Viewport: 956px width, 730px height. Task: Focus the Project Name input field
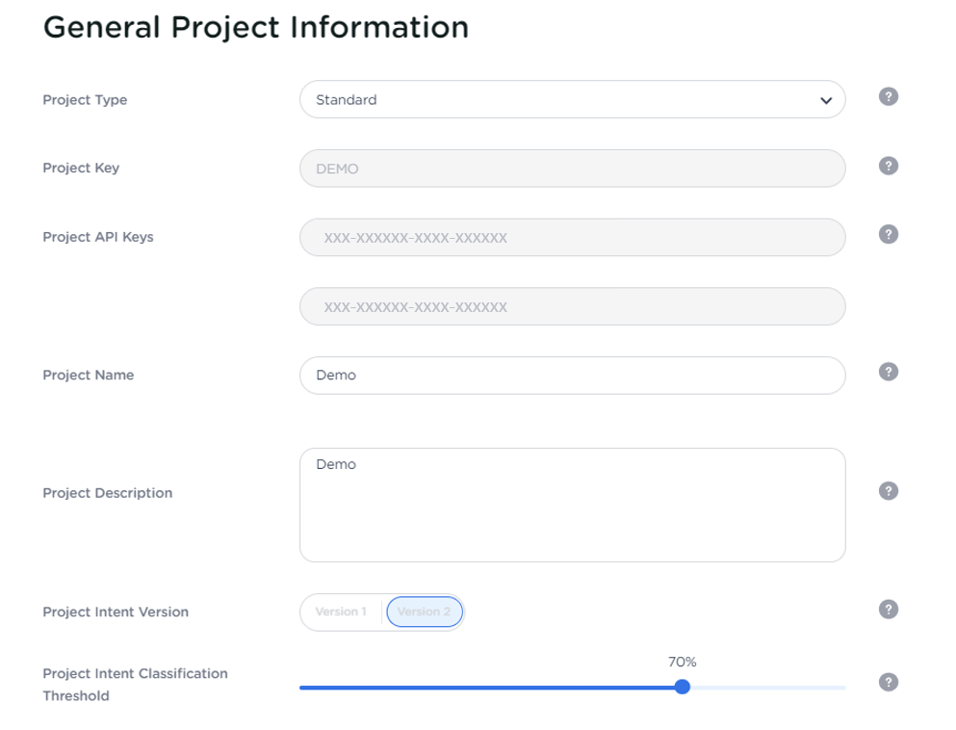coord(572,376)
